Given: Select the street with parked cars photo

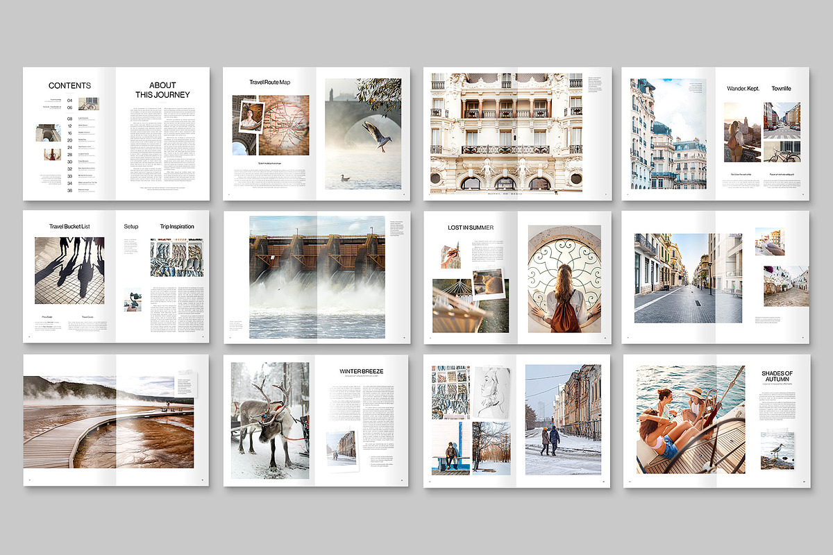Looking at the screenshot, I should pos(782,120).
